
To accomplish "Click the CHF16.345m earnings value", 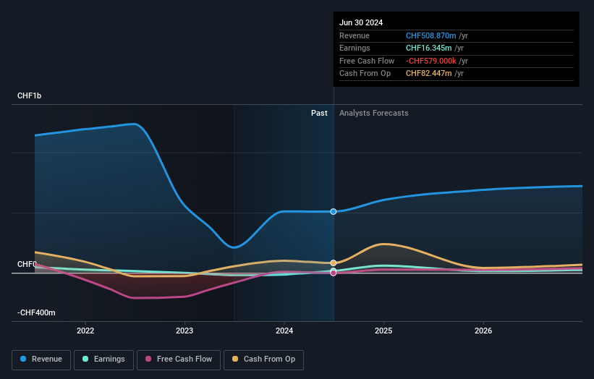I will pos(428,48).
